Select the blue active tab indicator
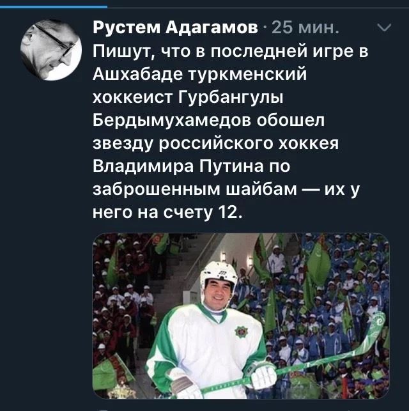 tap(54, 7)
